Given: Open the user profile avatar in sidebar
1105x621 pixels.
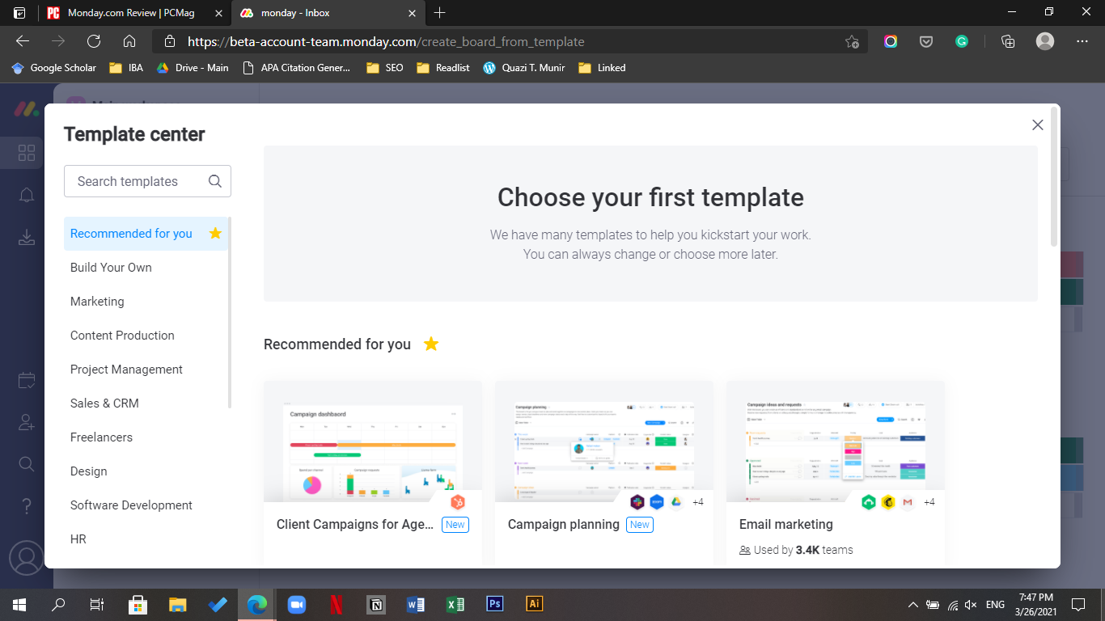Looking at the screenshot, I should click(x=26, y=558).
